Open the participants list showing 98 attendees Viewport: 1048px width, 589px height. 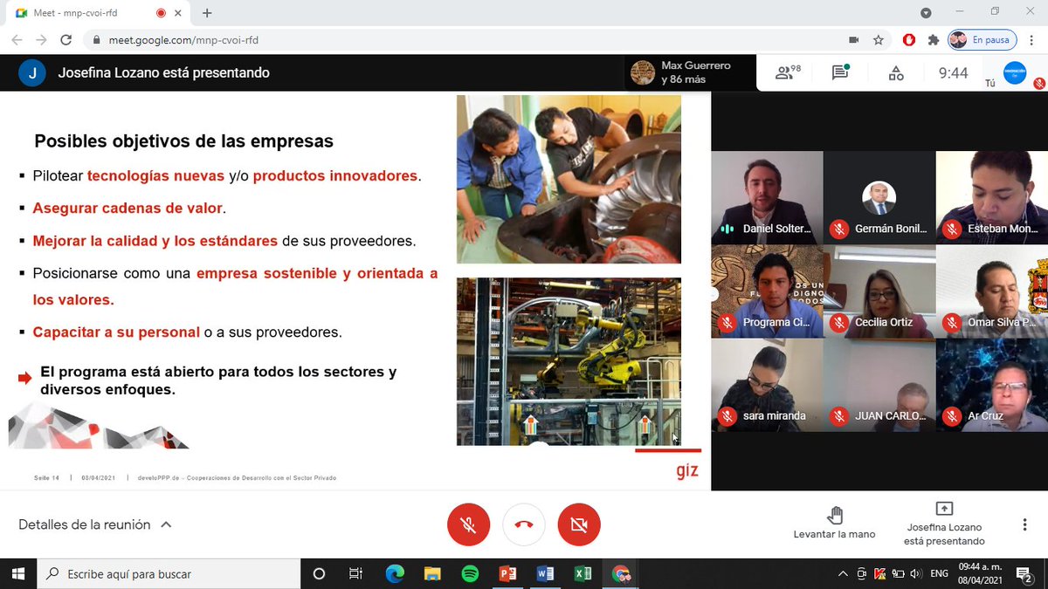[784, 72]
